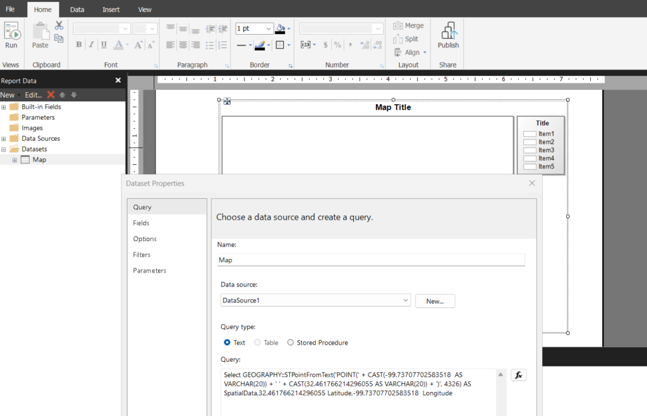The height and width of the screenshot is (416, 647).
Task: Run the report preview
Action: point(11,36)
